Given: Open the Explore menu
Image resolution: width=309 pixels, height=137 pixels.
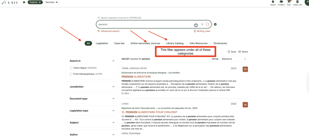Looking at the screenshot, I should pos(35,2).
